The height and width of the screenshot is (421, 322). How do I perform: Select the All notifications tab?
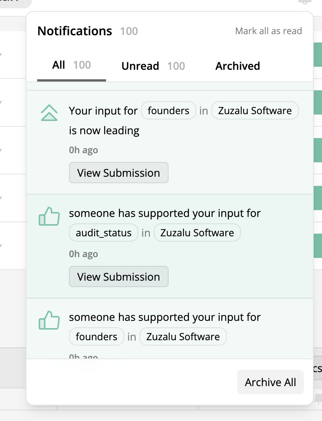(x=72, y=65)
